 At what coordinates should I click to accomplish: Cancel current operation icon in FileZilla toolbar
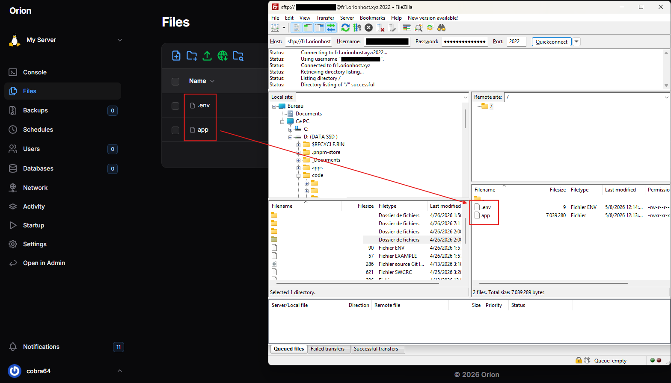(368, 28)
